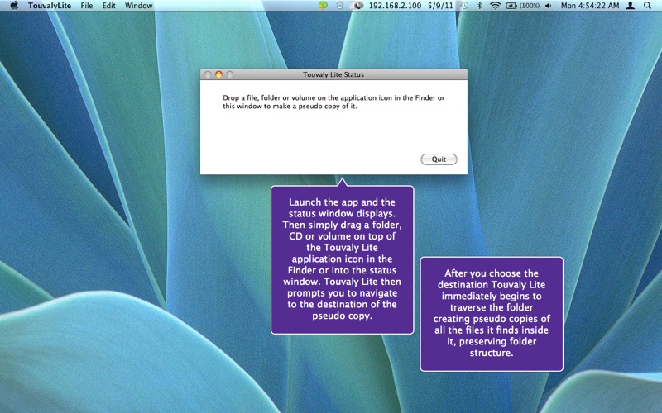Open the volume control in menu bar

click(x=548, y=6)
